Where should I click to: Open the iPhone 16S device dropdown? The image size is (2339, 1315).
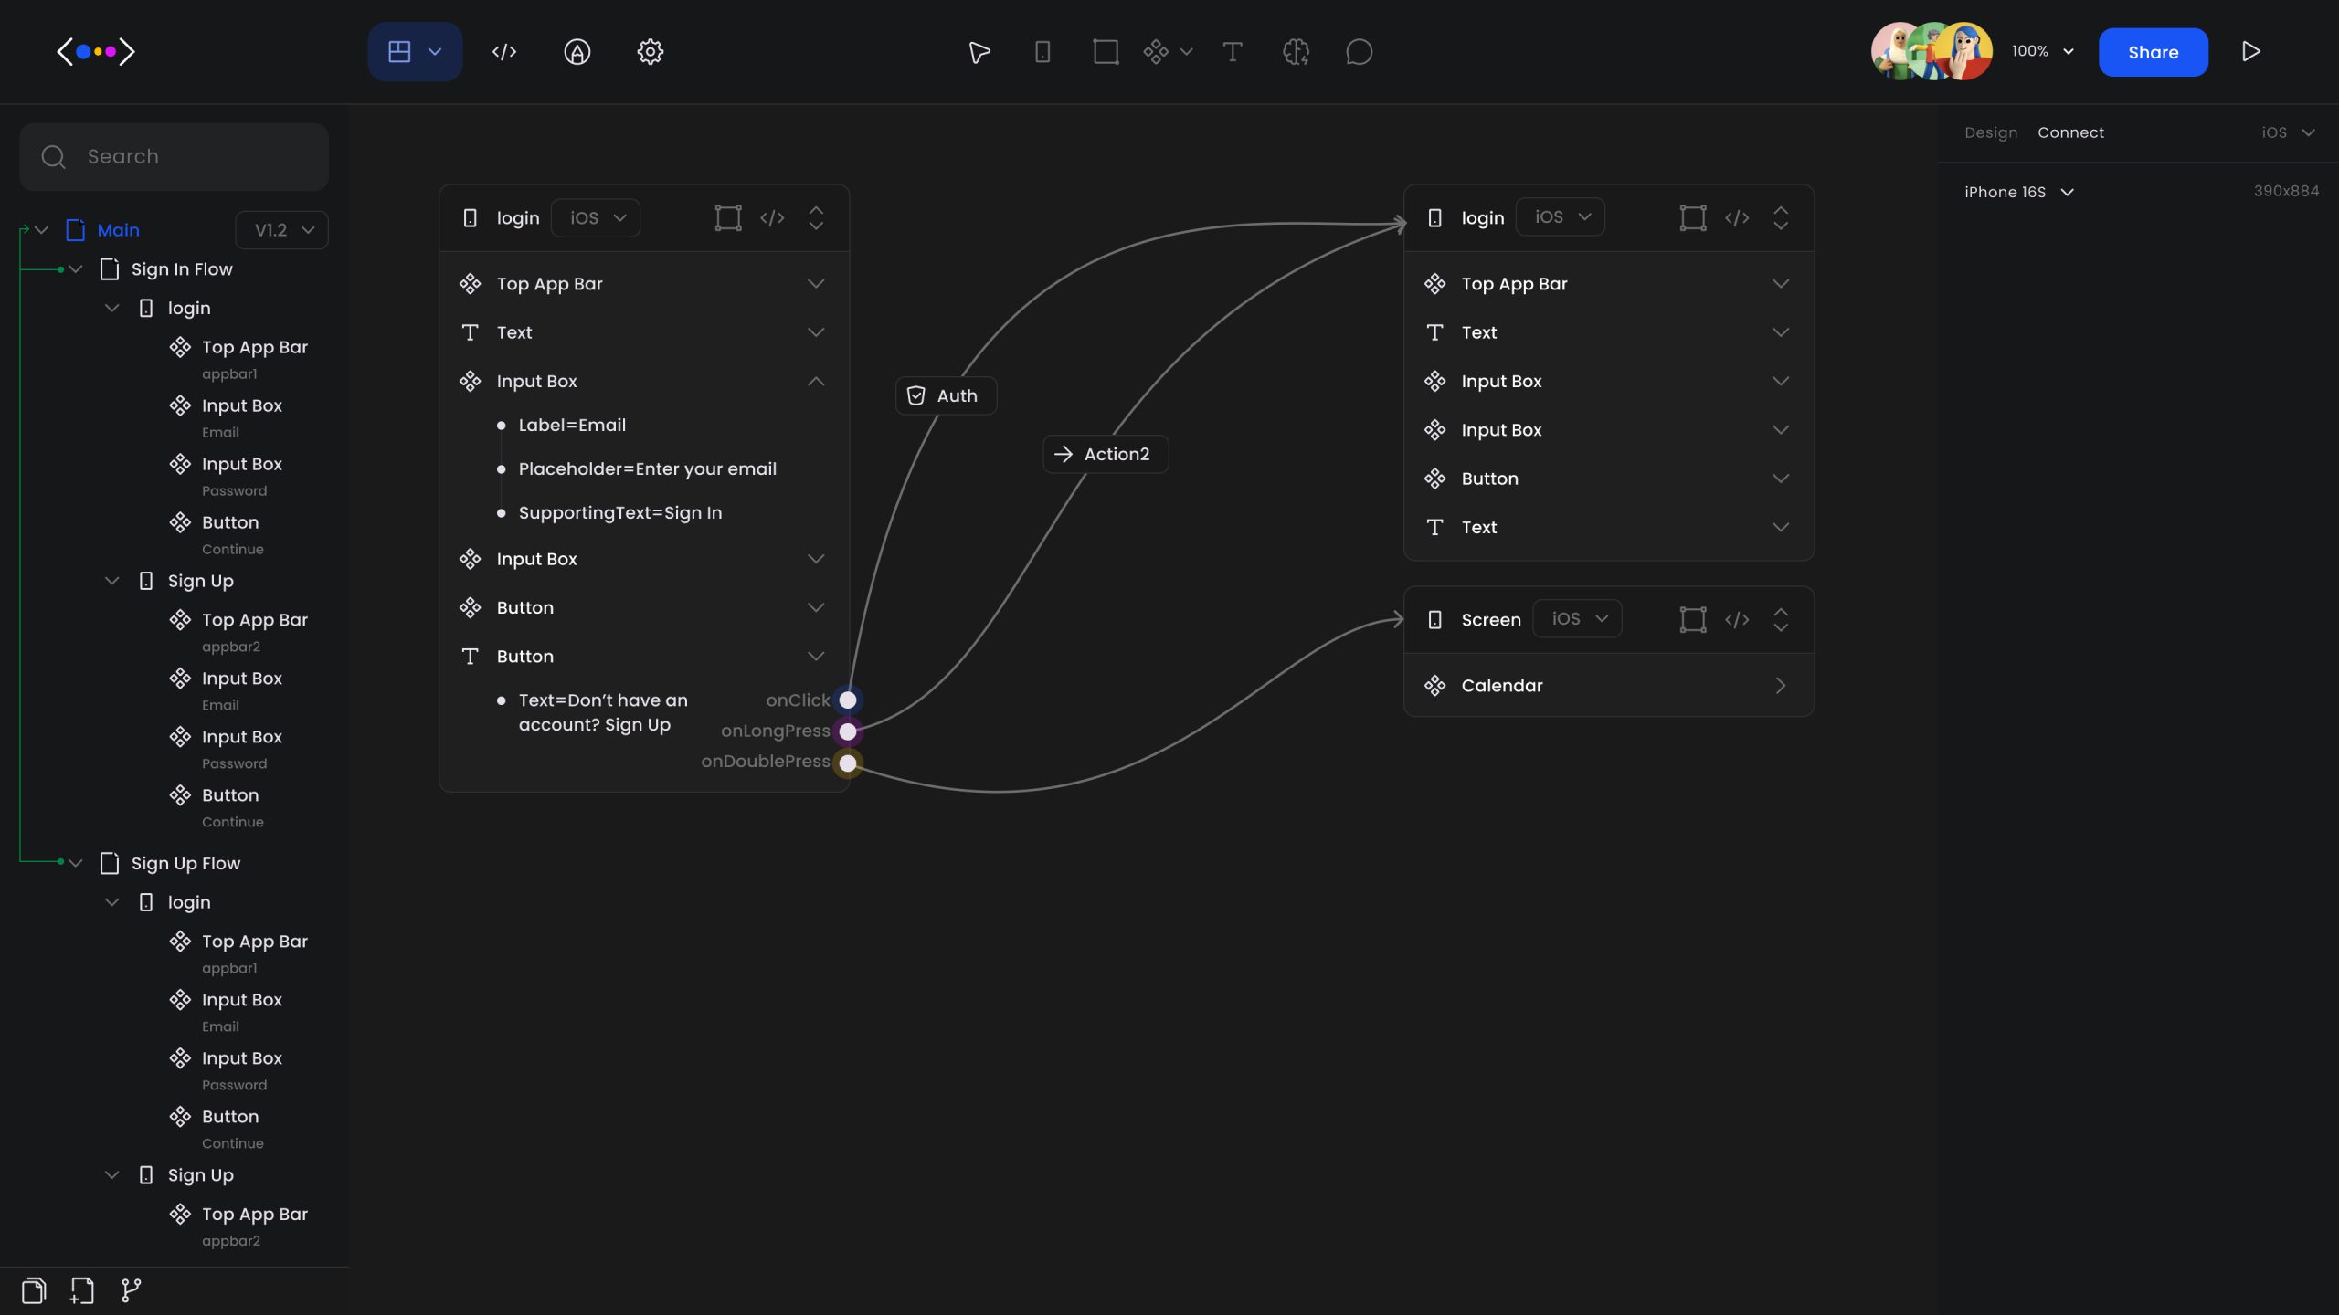pyautogui.click(x=2017, y=192)
